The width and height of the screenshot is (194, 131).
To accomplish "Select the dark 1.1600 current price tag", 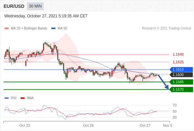I will 181,75.
